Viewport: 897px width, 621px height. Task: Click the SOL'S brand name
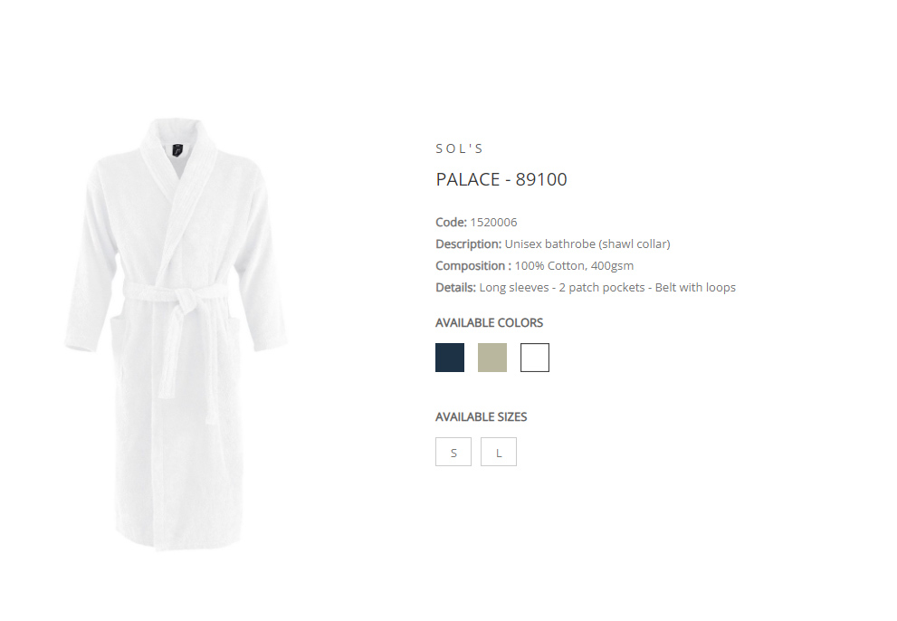[x=460, y=148]
